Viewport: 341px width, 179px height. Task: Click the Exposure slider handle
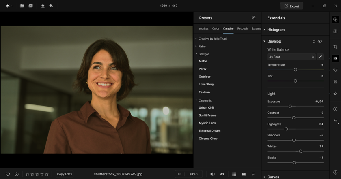tap(290, 107)
